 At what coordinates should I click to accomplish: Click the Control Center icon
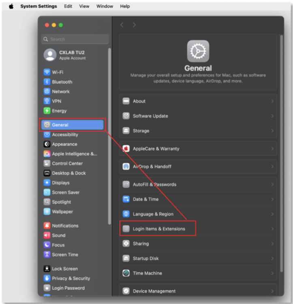[47, 164]
